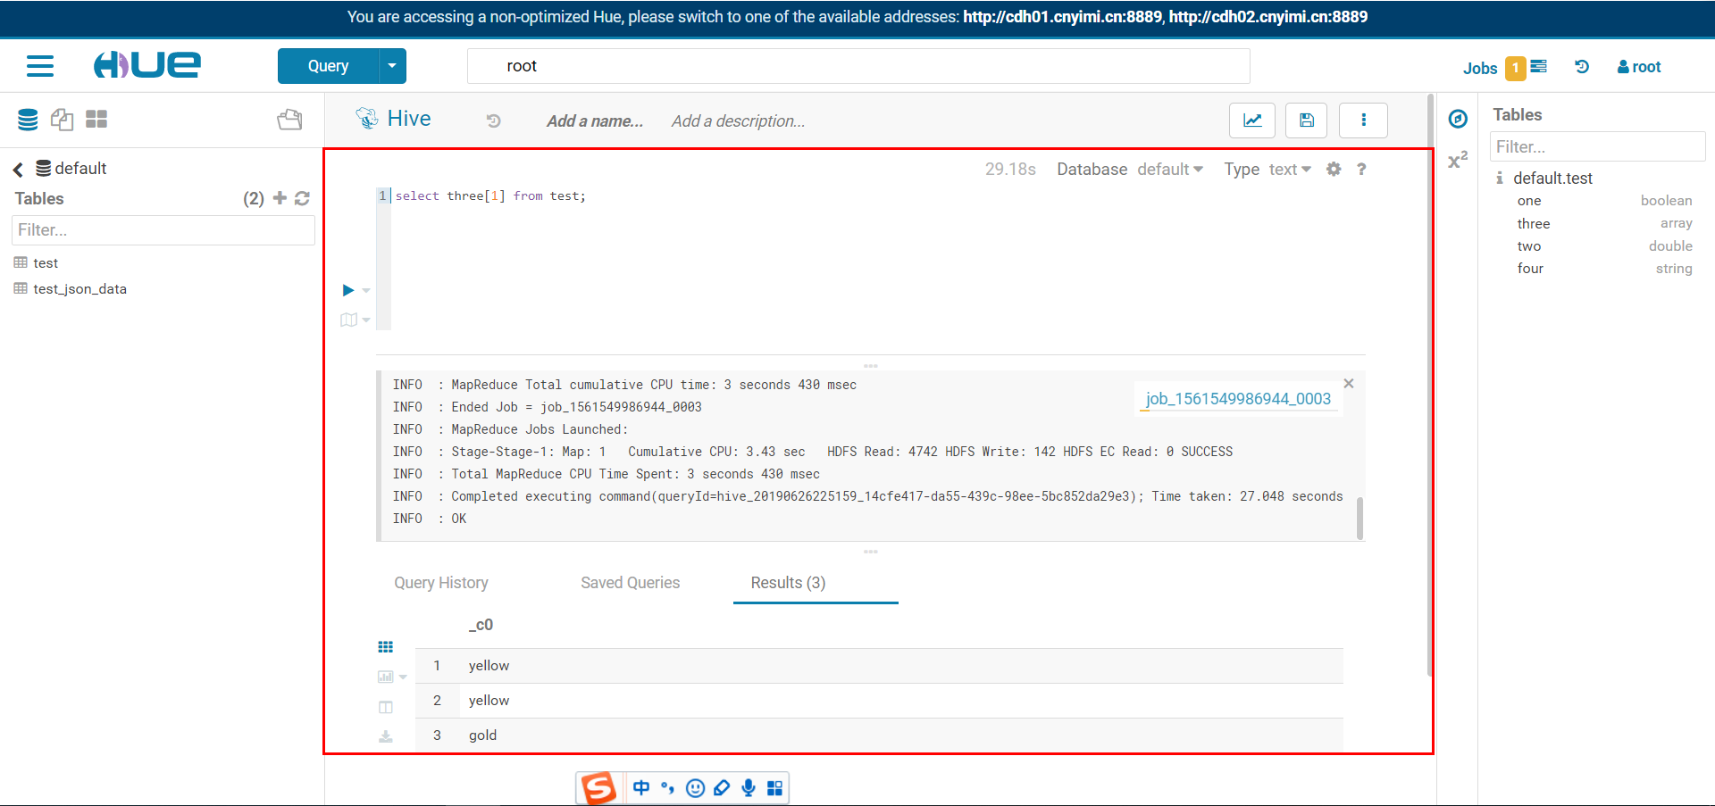Create a new table with the plus icon

tap(280, 198)
